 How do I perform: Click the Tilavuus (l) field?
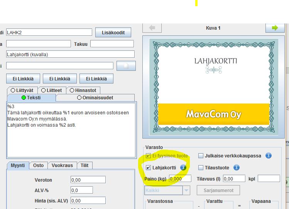point(234,179)
